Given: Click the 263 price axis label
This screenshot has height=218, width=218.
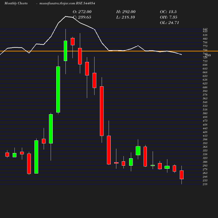Looking at the screenshot, I should pyautogui.click(x=205, y=173).
